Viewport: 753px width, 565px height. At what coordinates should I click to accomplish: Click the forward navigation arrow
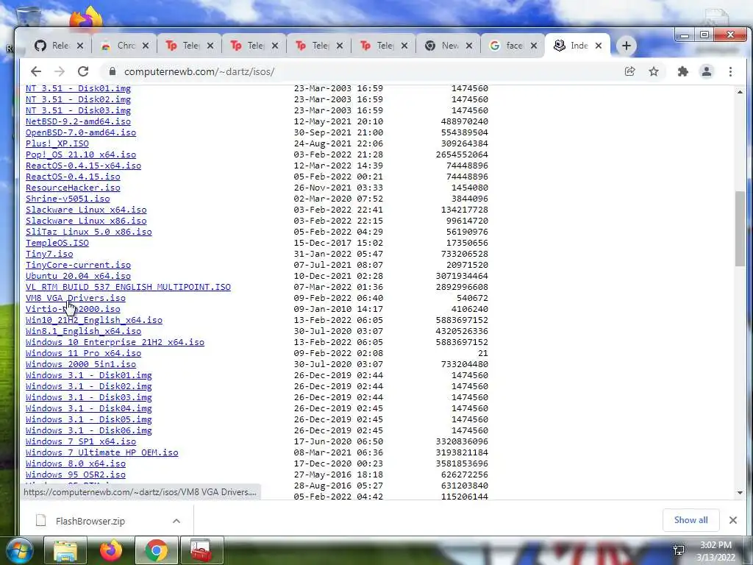point(60,71)
